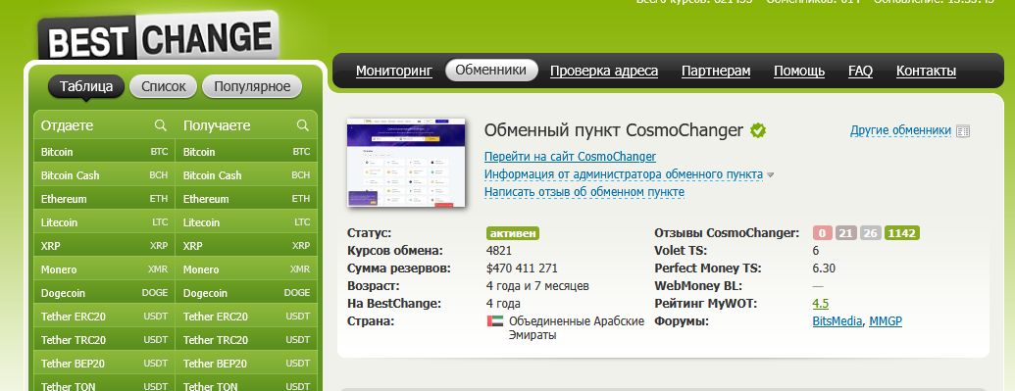Click the BestChange logo

pyautogui.click(x=159, y=35)
